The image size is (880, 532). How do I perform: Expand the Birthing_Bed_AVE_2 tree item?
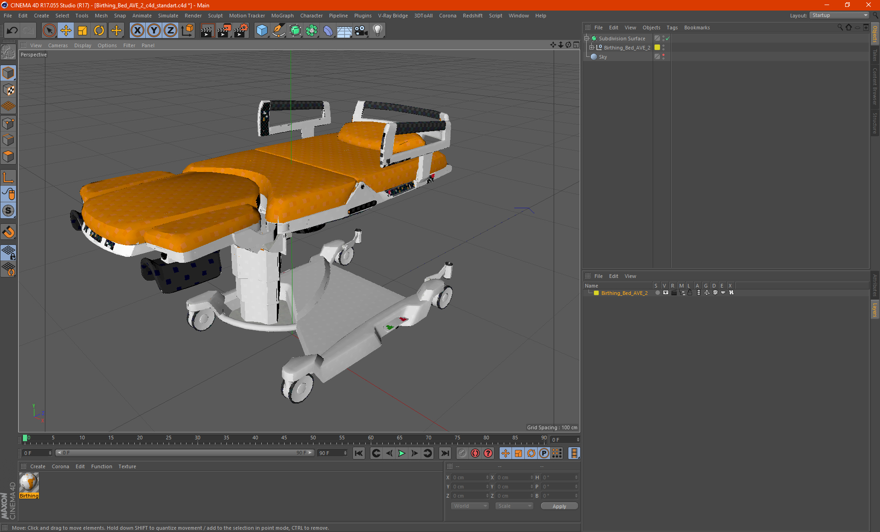(x=591, y=48)
